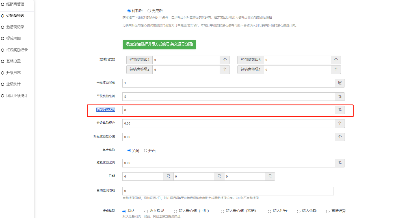
Task: Focus the 感恩奖励比例 input field
Action: click(228, 110)
